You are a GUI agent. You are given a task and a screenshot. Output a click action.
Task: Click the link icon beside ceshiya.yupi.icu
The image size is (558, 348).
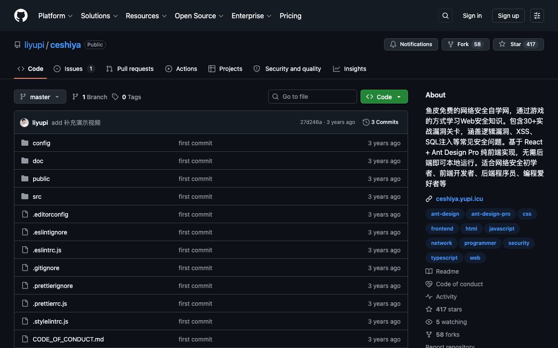(x=429, y=199)
